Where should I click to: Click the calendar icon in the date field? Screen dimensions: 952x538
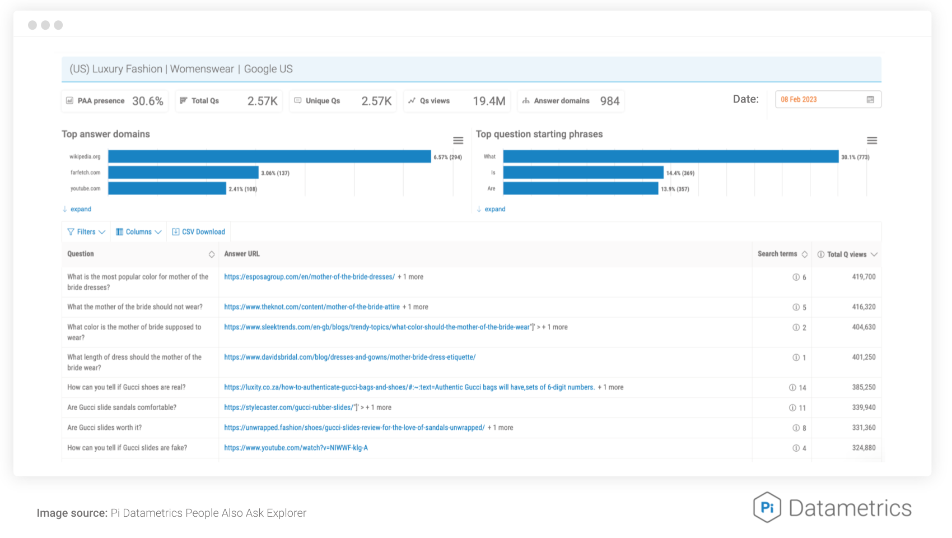[870, 99]
